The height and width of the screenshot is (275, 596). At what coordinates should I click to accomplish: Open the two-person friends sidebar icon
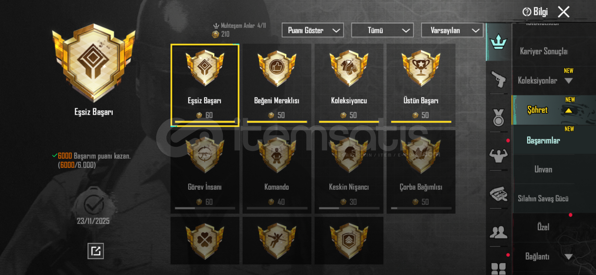pos(498,232)
